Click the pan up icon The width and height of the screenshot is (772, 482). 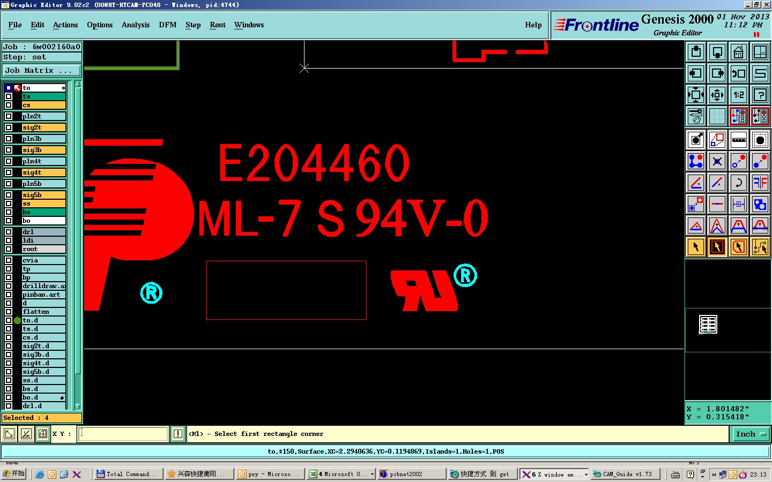(696, 52)
